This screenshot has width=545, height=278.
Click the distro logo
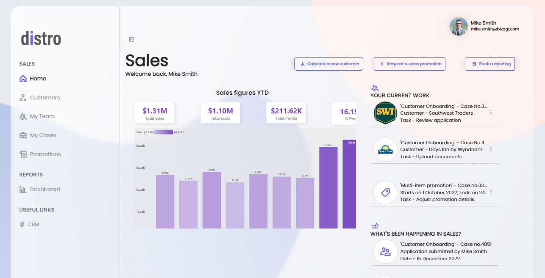(x=41, y=39)
